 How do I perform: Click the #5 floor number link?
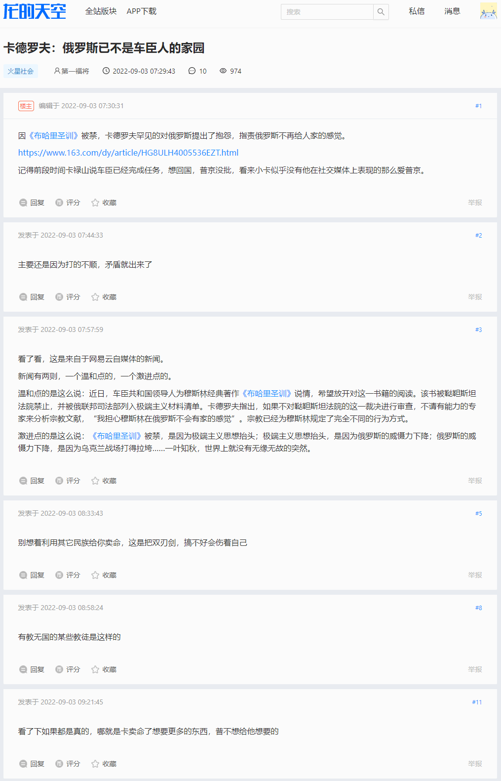[478, 513]
